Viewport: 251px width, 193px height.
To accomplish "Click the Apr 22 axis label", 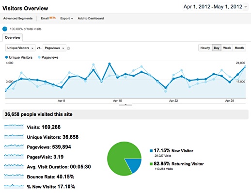I will click(173, 101).
